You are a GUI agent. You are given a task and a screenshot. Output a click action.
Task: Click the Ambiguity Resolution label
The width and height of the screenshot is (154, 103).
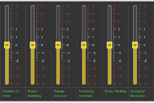pyautogui.click(x=138, y=93)
